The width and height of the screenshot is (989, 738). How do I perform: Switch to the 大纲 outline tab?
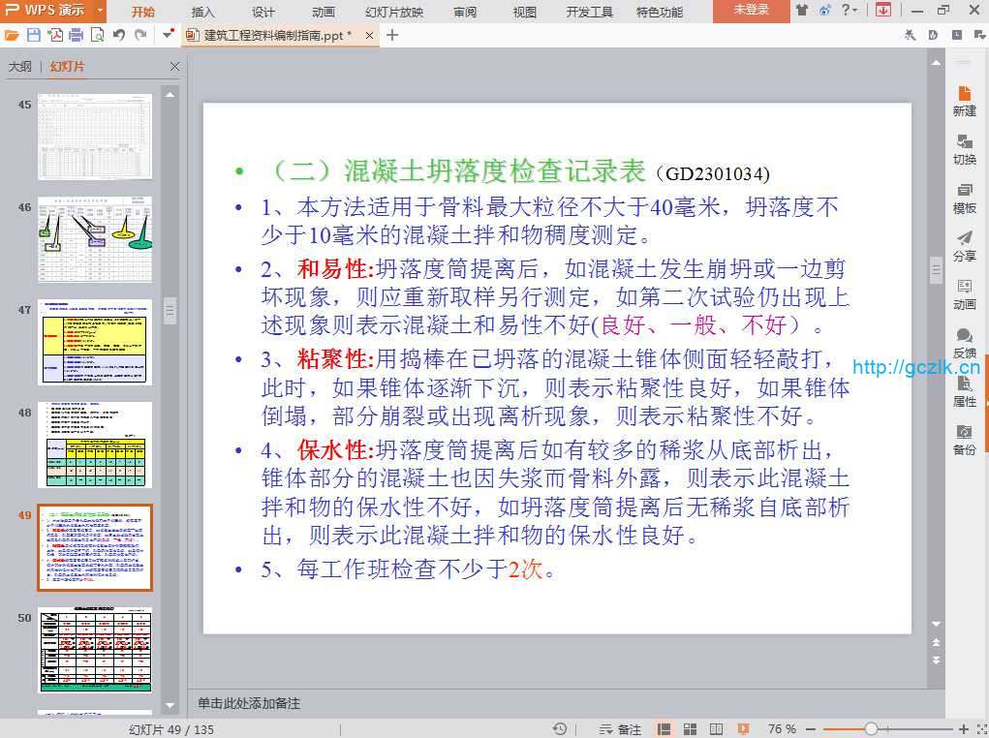[20, 67]
